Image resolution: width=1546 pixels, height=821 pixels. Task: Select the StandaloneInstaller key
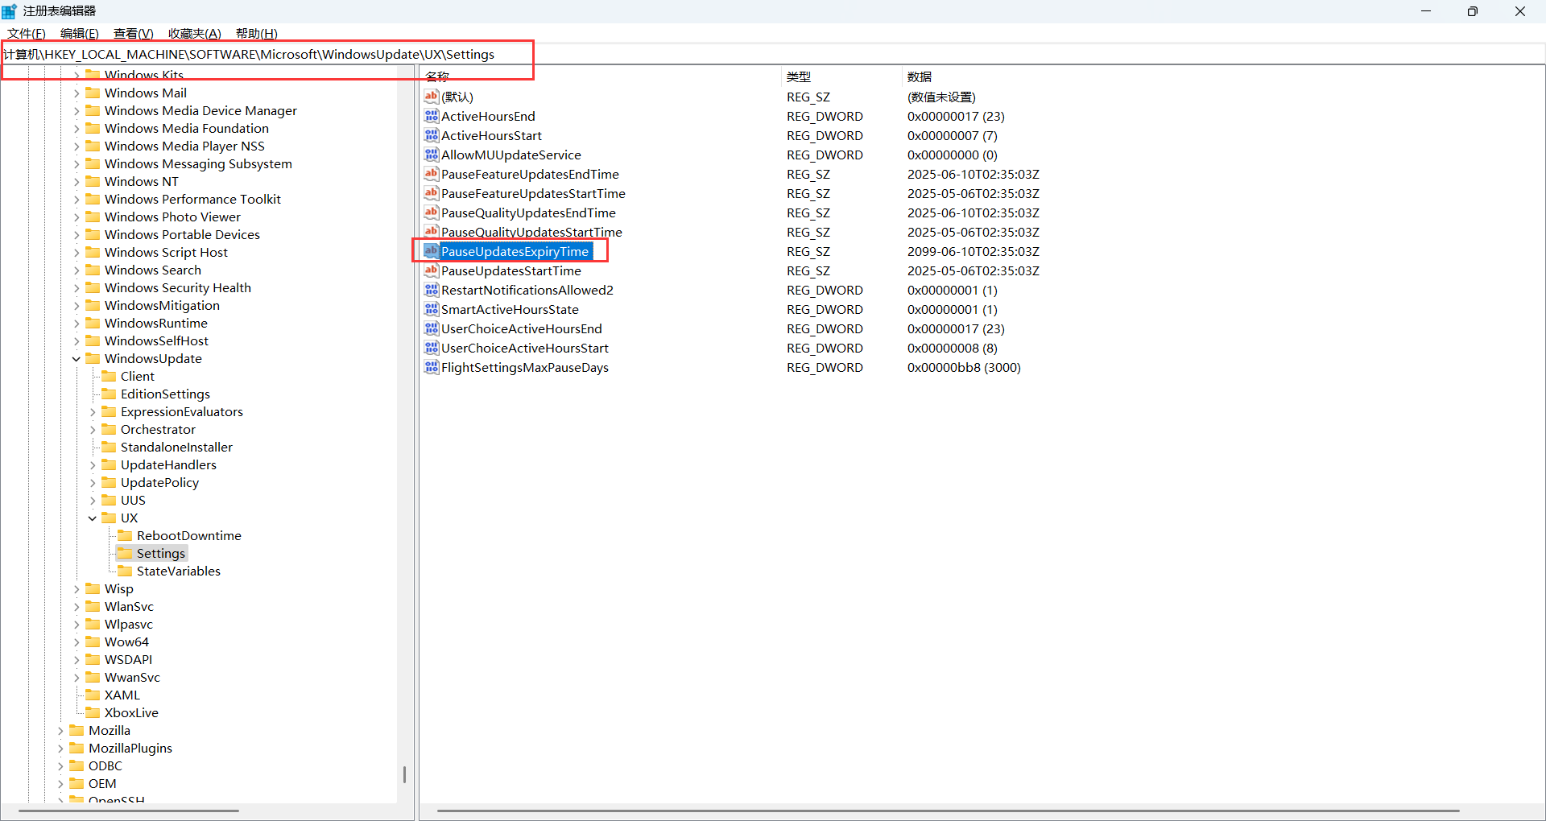176,448
